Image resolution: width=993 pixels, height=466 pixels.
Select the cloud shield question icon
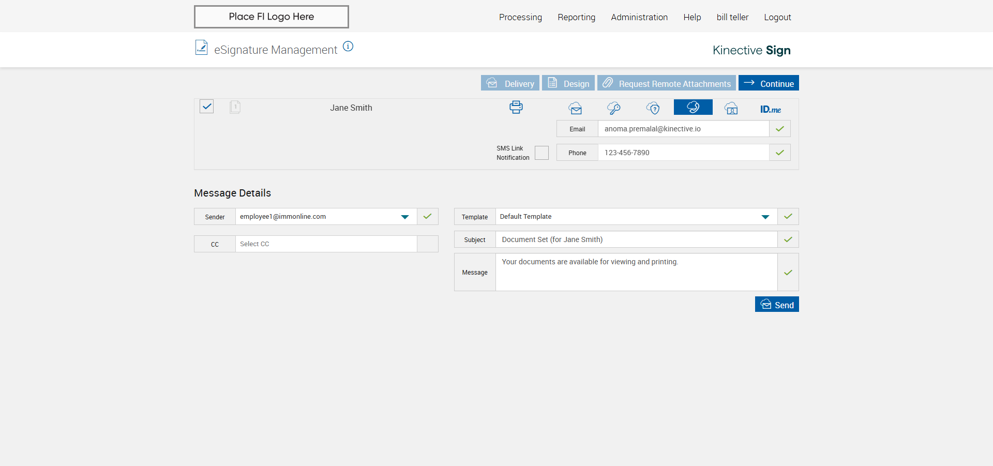point(653,108)
